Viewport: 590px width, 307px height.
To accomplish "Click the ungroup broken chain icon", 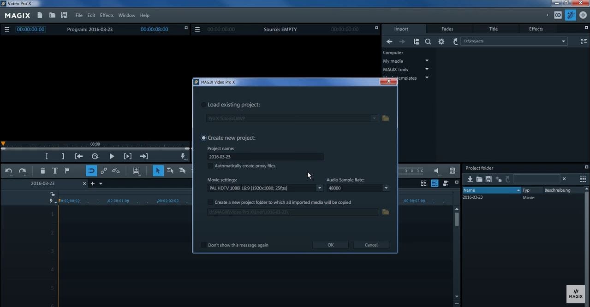I will pos(116,171).
